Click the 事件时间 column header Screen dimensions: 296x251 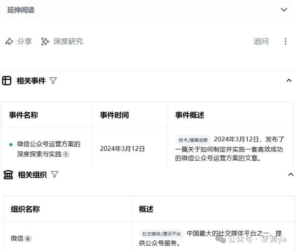[x=114, y=115]
